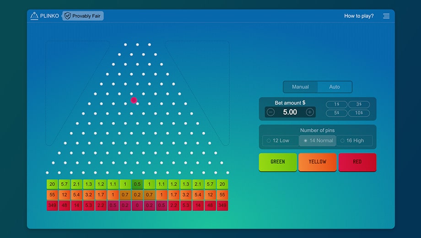421x238 pixels.
Task: Open the hamburger menu icon
Action: click(x=386, y=16)
